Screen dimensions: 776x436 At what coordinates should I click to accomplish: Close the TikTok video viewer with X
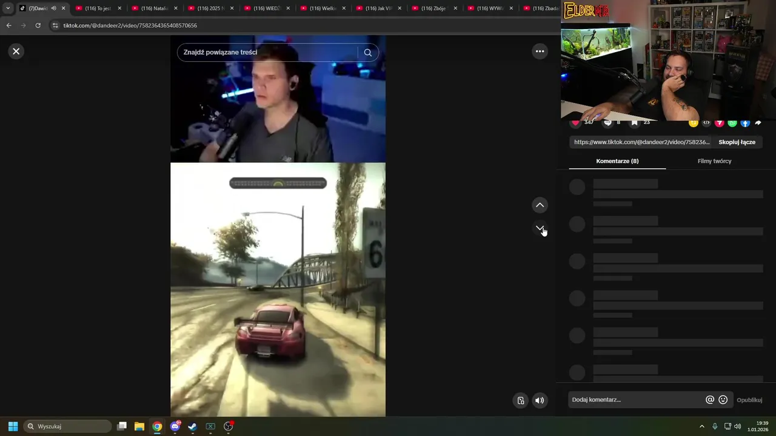pyautogui.click(x=16, y=51)
